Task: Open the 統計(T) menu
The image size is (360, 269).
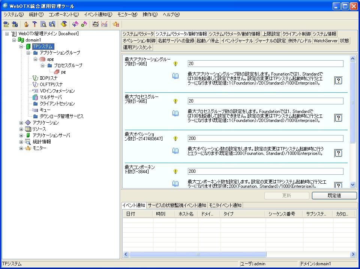Action: pos(36,15)
